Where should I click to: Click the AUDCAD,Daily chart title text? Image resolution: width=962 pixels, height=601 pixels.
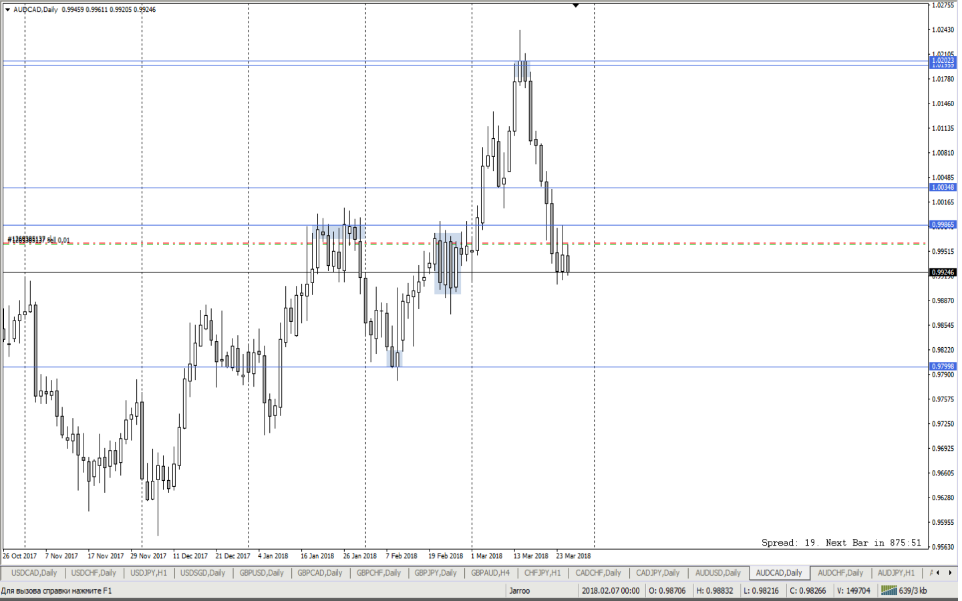(36, 9)
